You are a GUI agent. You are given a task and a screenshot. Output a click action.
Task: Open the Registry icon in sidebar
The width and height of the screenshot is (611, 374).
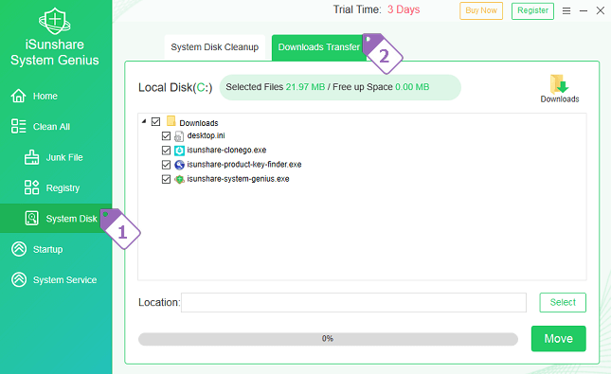(x=31, y=187)
